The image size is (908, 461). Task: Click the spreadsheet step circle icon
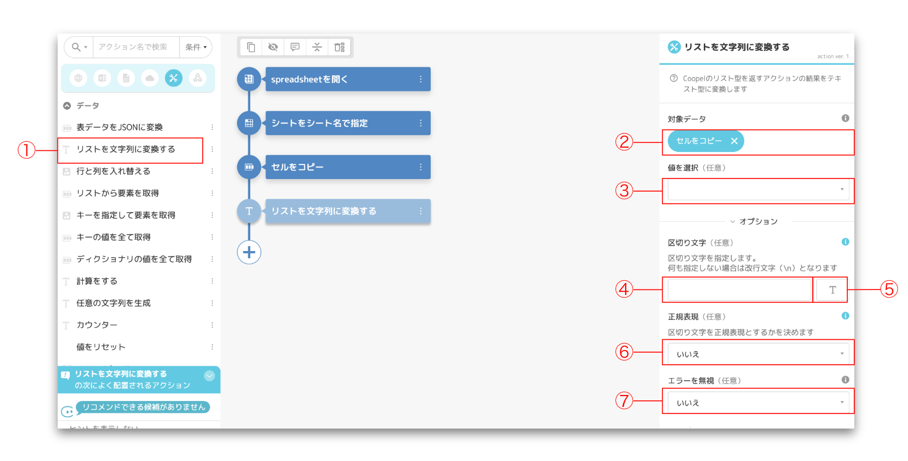point(249,79)
